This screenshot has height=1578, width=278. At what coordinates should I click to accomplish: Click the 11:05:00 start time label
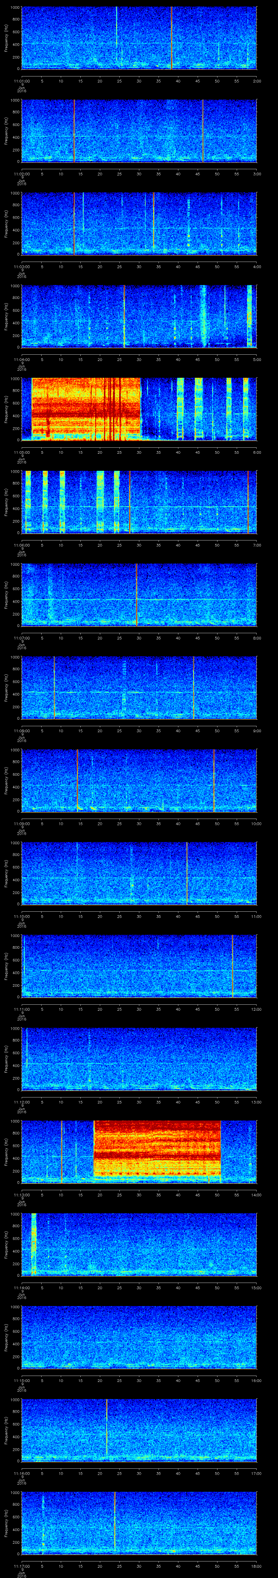[22, 452]
